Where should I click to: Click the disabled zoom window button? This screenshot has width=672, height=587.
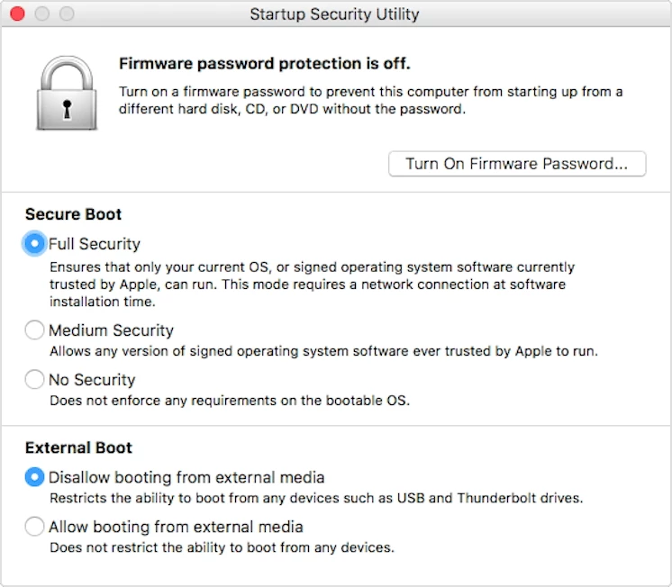pos(67,14)
